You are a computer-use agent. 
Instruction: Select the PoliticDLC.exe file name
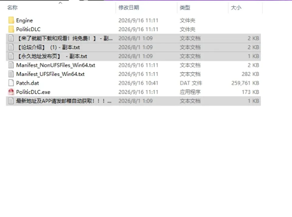coord(33,92)
